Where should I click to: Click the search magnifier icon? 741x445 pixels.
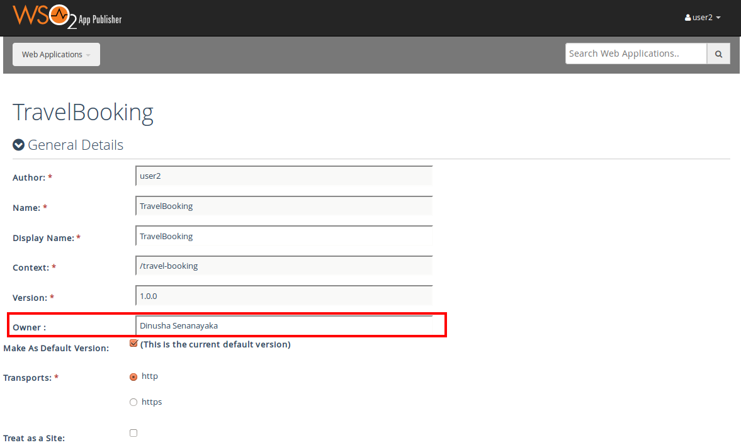718,54
